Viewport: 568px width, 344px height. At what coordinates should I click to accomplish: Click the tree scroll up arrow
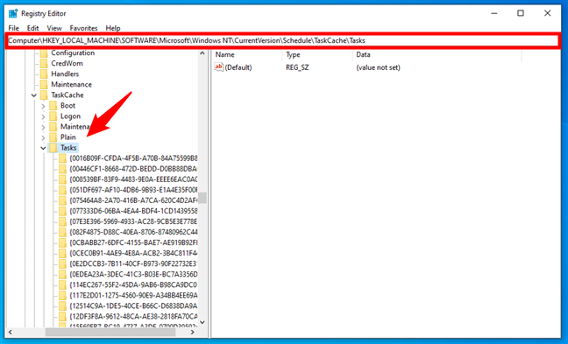(x=202, y=53)
